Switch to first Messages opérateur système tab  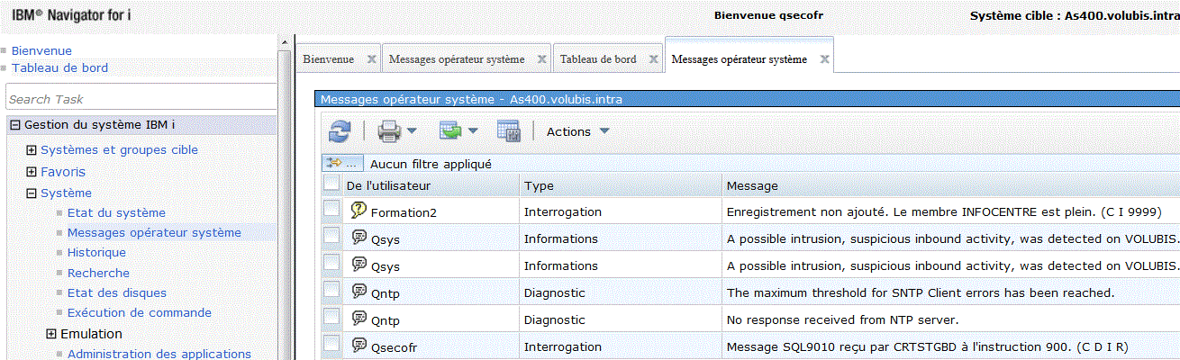(x=457, y=59)
